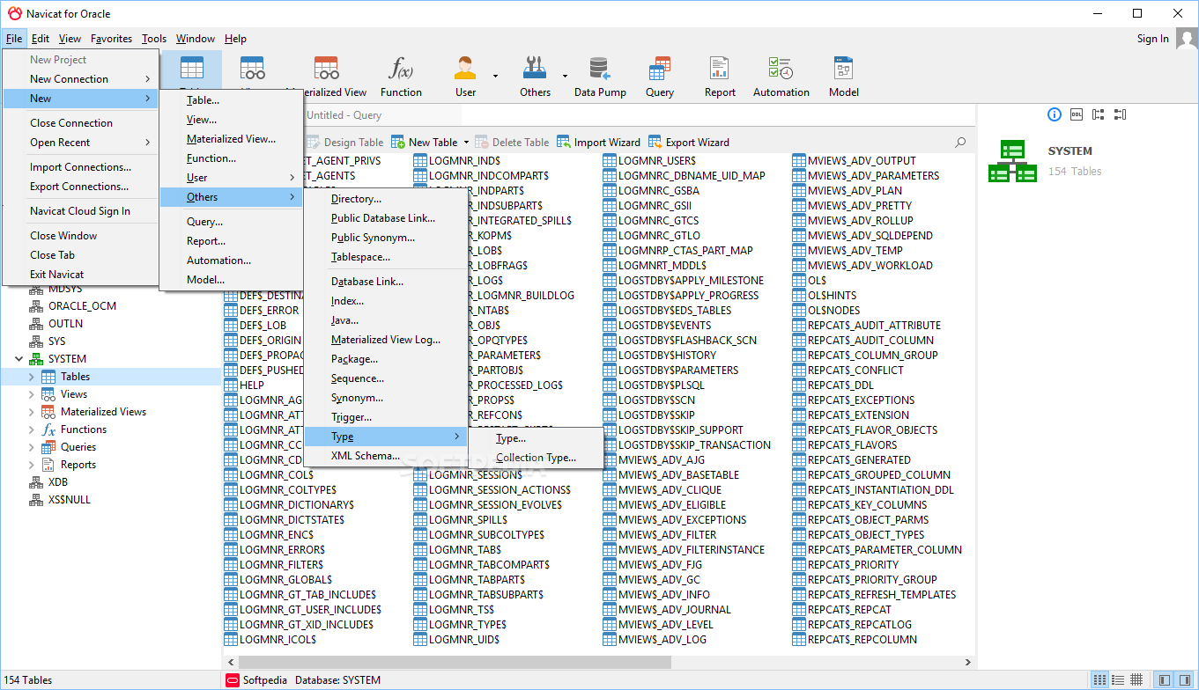Click the New Table button

(425, 143)
